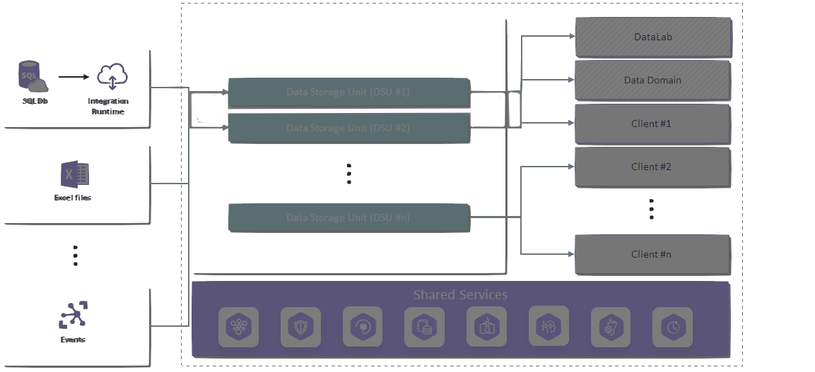815x372 pixels.
Task: Select the gear settings service icon
Action: [x=610, y=326]
